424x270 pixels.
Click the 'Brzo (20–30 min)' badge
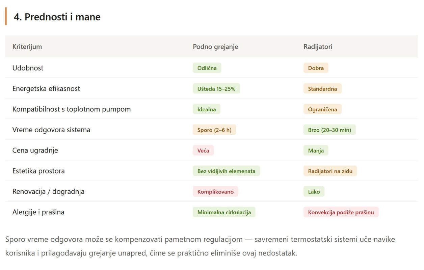click(329, 130)
